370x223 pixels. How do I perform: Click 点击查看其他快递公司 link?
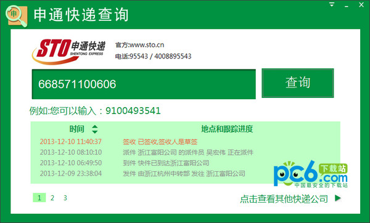(284, 199)
